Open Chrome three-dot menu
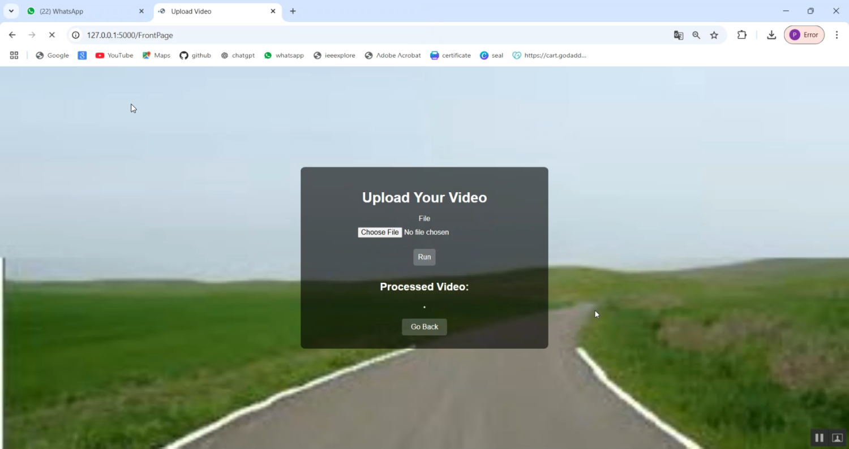This screenshot has width=849, height=449. pyautogui.click(x=837, y=35)
